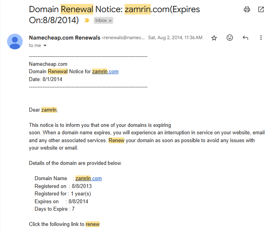Click the highlighted 'Renew' in body paragraph
270x233 pixels.
coord(116,140)
